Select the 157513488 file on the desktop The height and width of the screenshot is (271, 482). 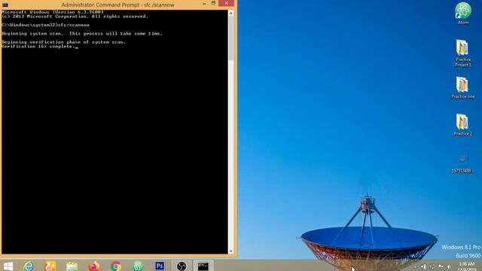(x=462, y=163)
